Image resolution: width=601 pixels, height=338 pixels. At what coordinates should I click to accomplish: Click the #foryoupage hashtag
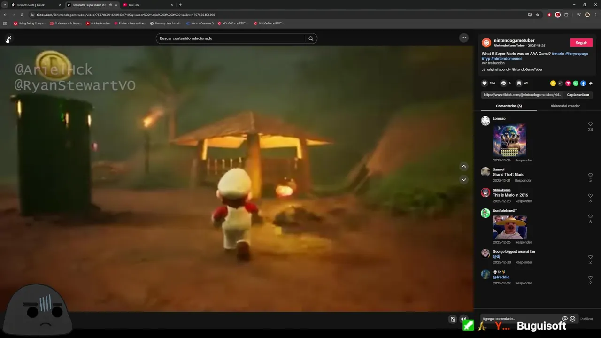point(577,54)
